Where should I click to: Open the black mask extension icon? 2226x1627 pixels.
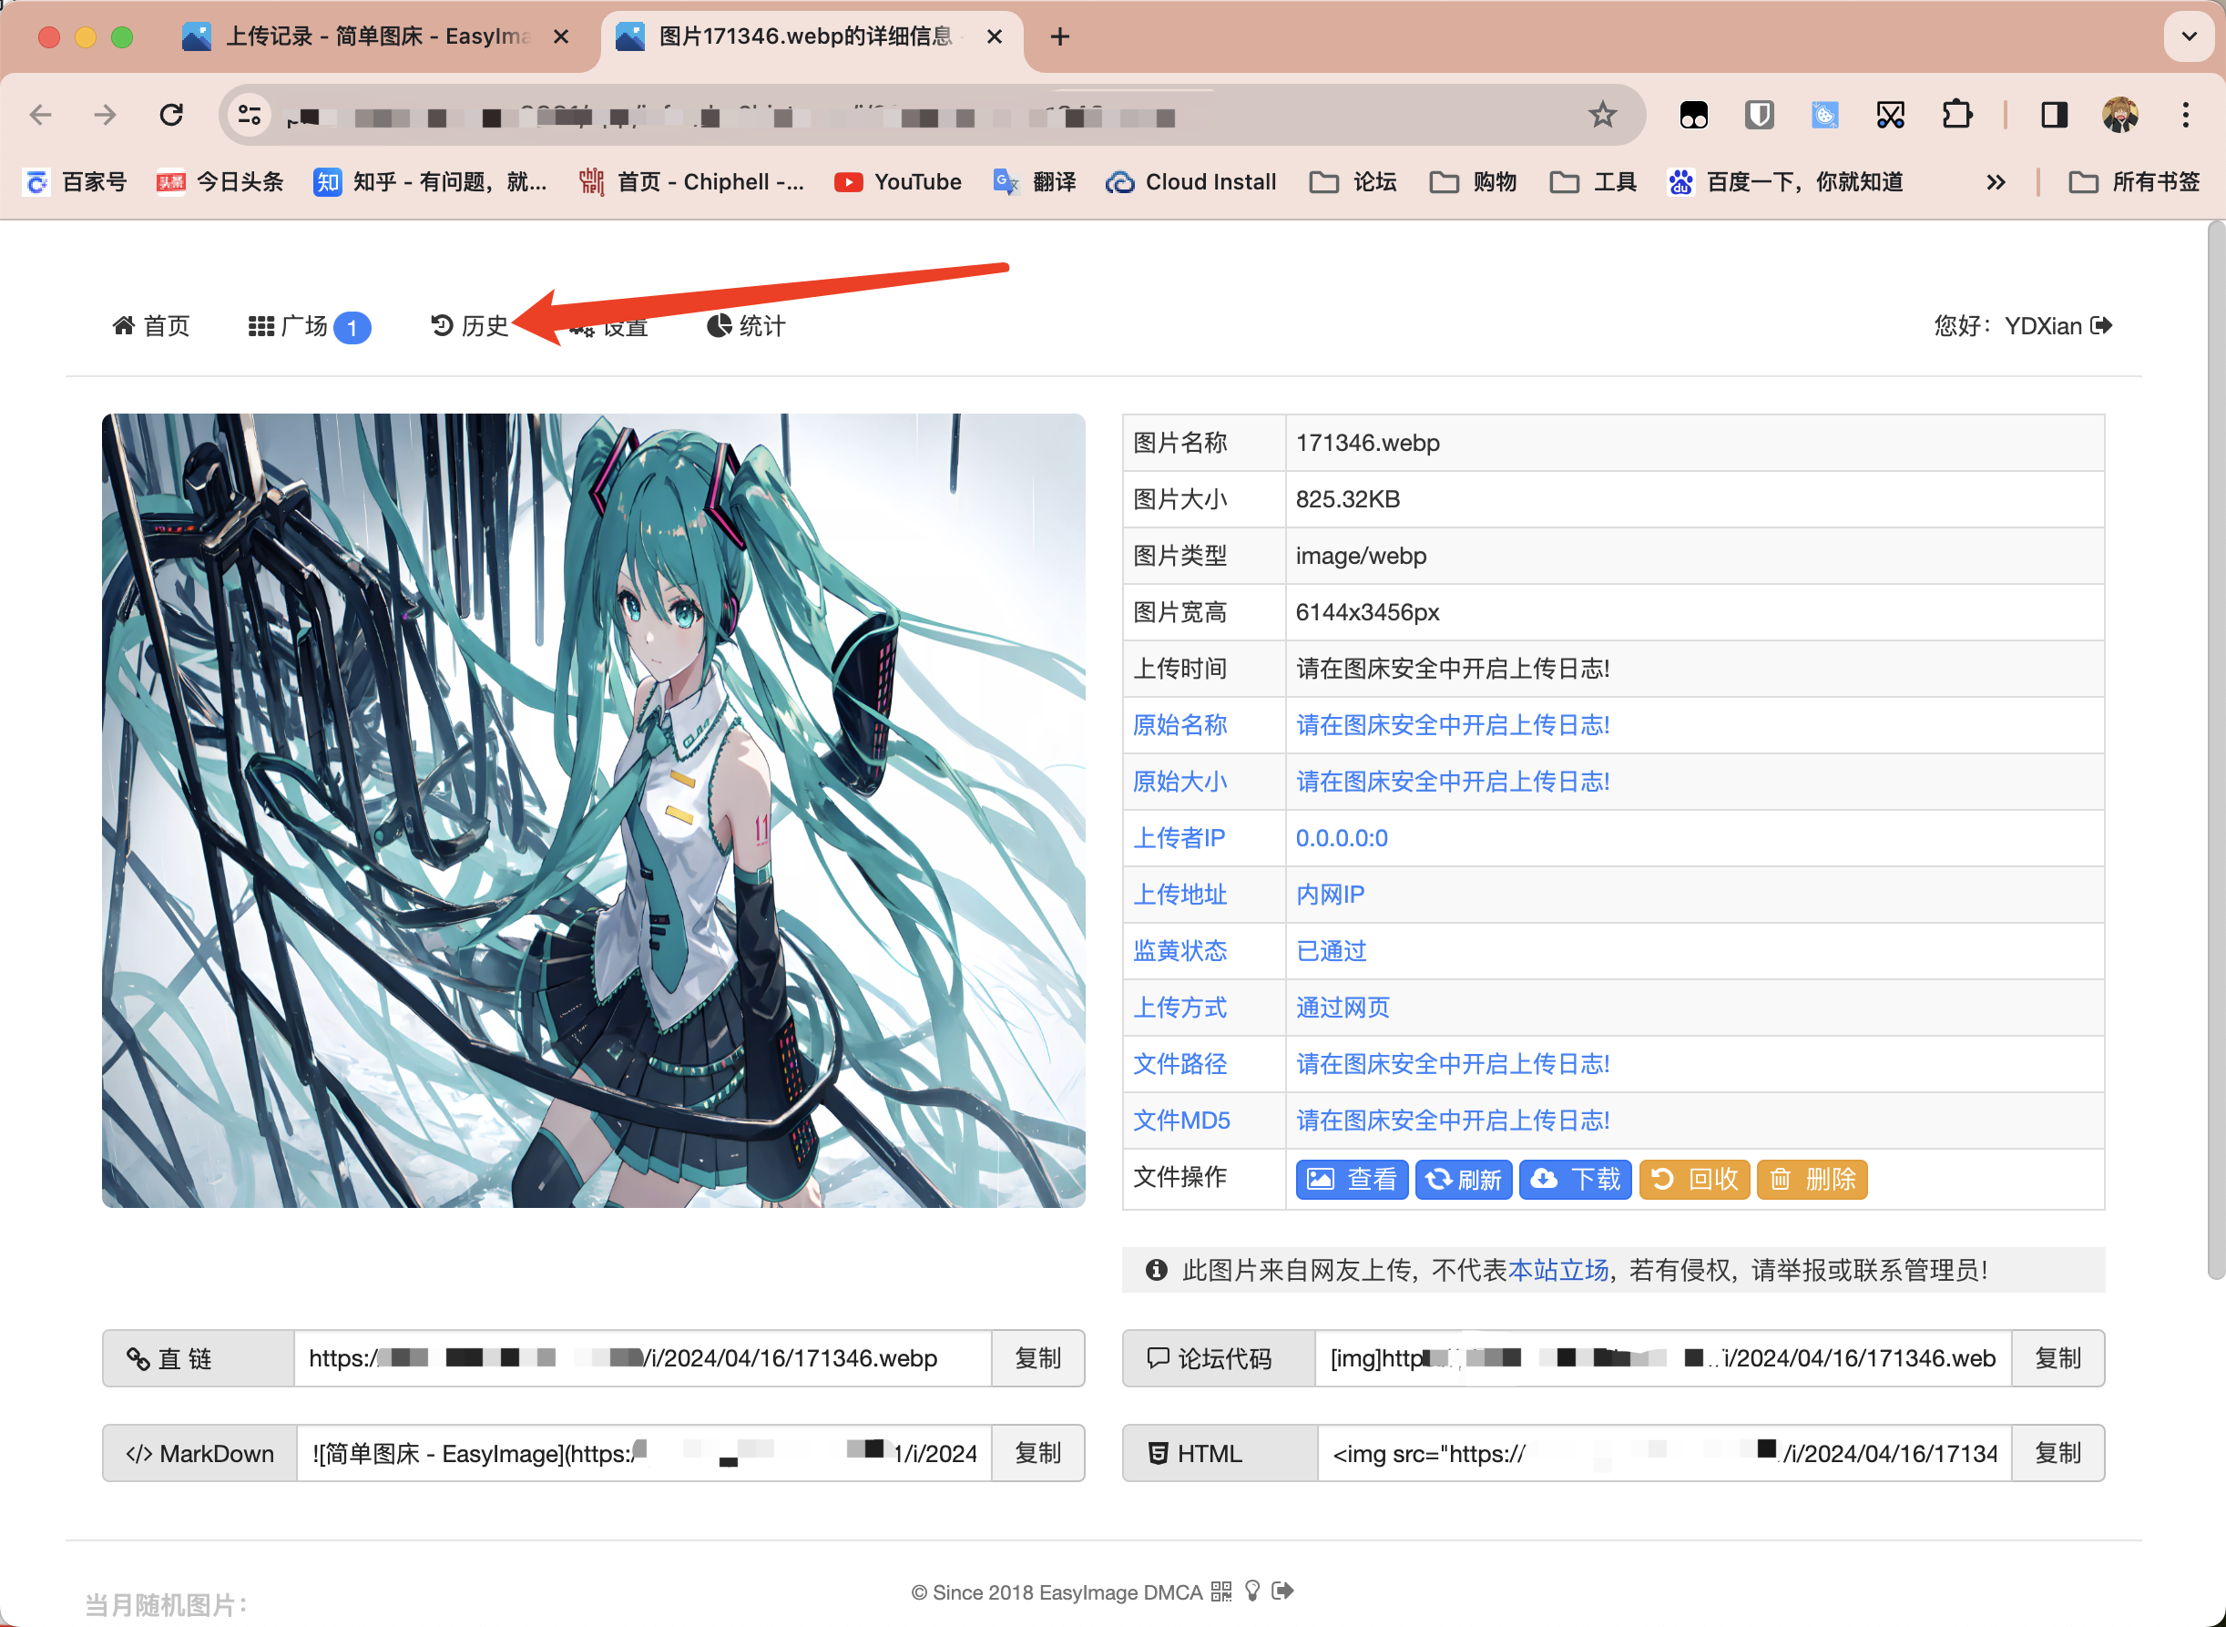[1693, 115]
